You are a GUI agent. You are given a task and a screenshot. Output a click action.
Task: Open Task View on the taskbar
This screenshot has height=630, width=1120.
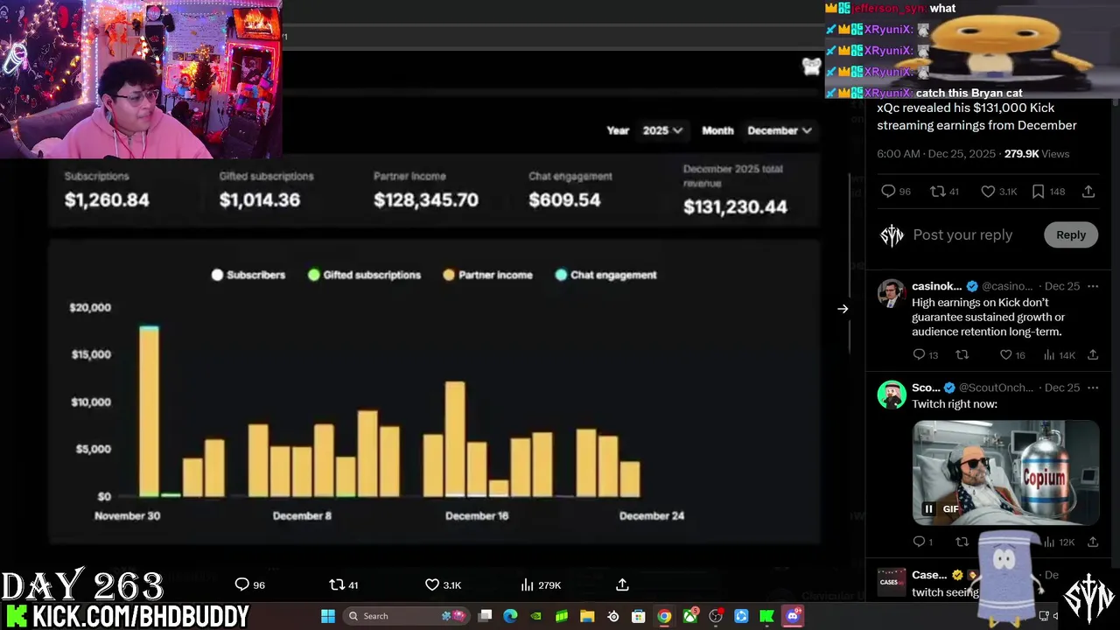click(486, 616)
